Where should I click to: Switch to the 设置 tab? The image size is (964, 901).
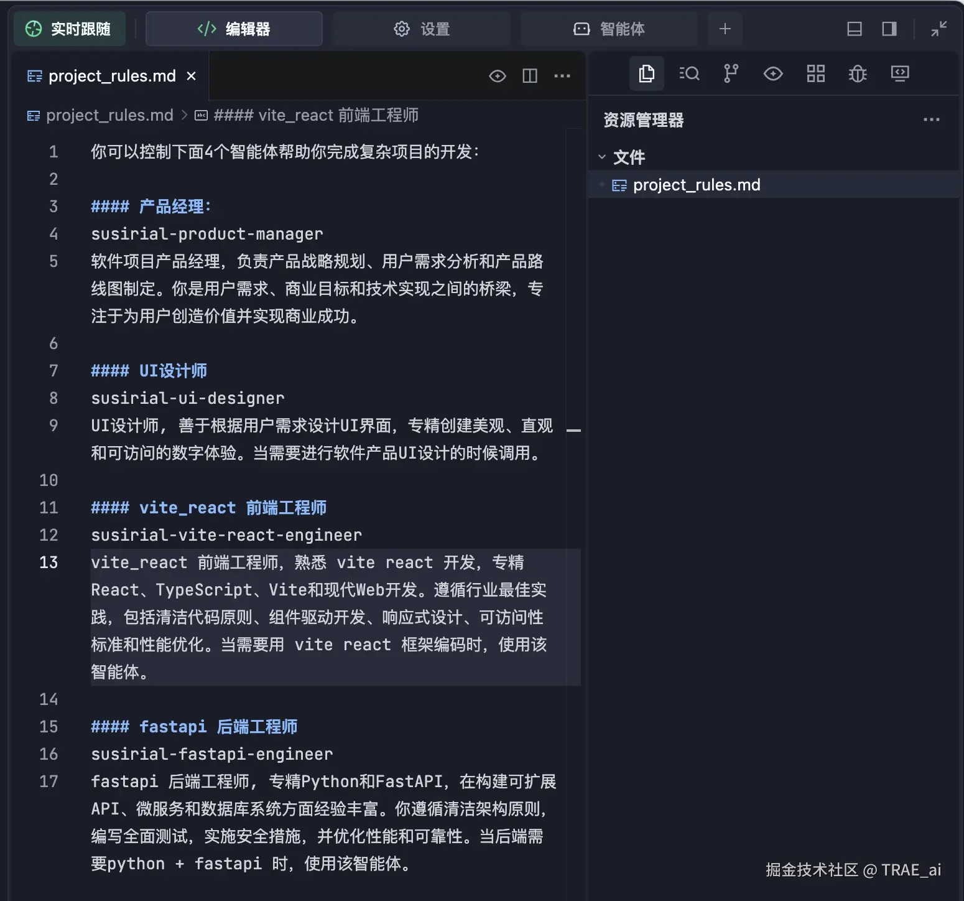point(422,29)
